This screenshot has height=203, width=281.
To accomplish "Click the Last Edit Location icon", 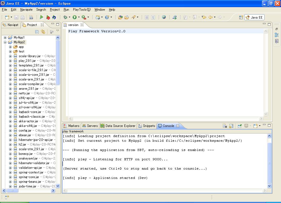I will 204,17.
